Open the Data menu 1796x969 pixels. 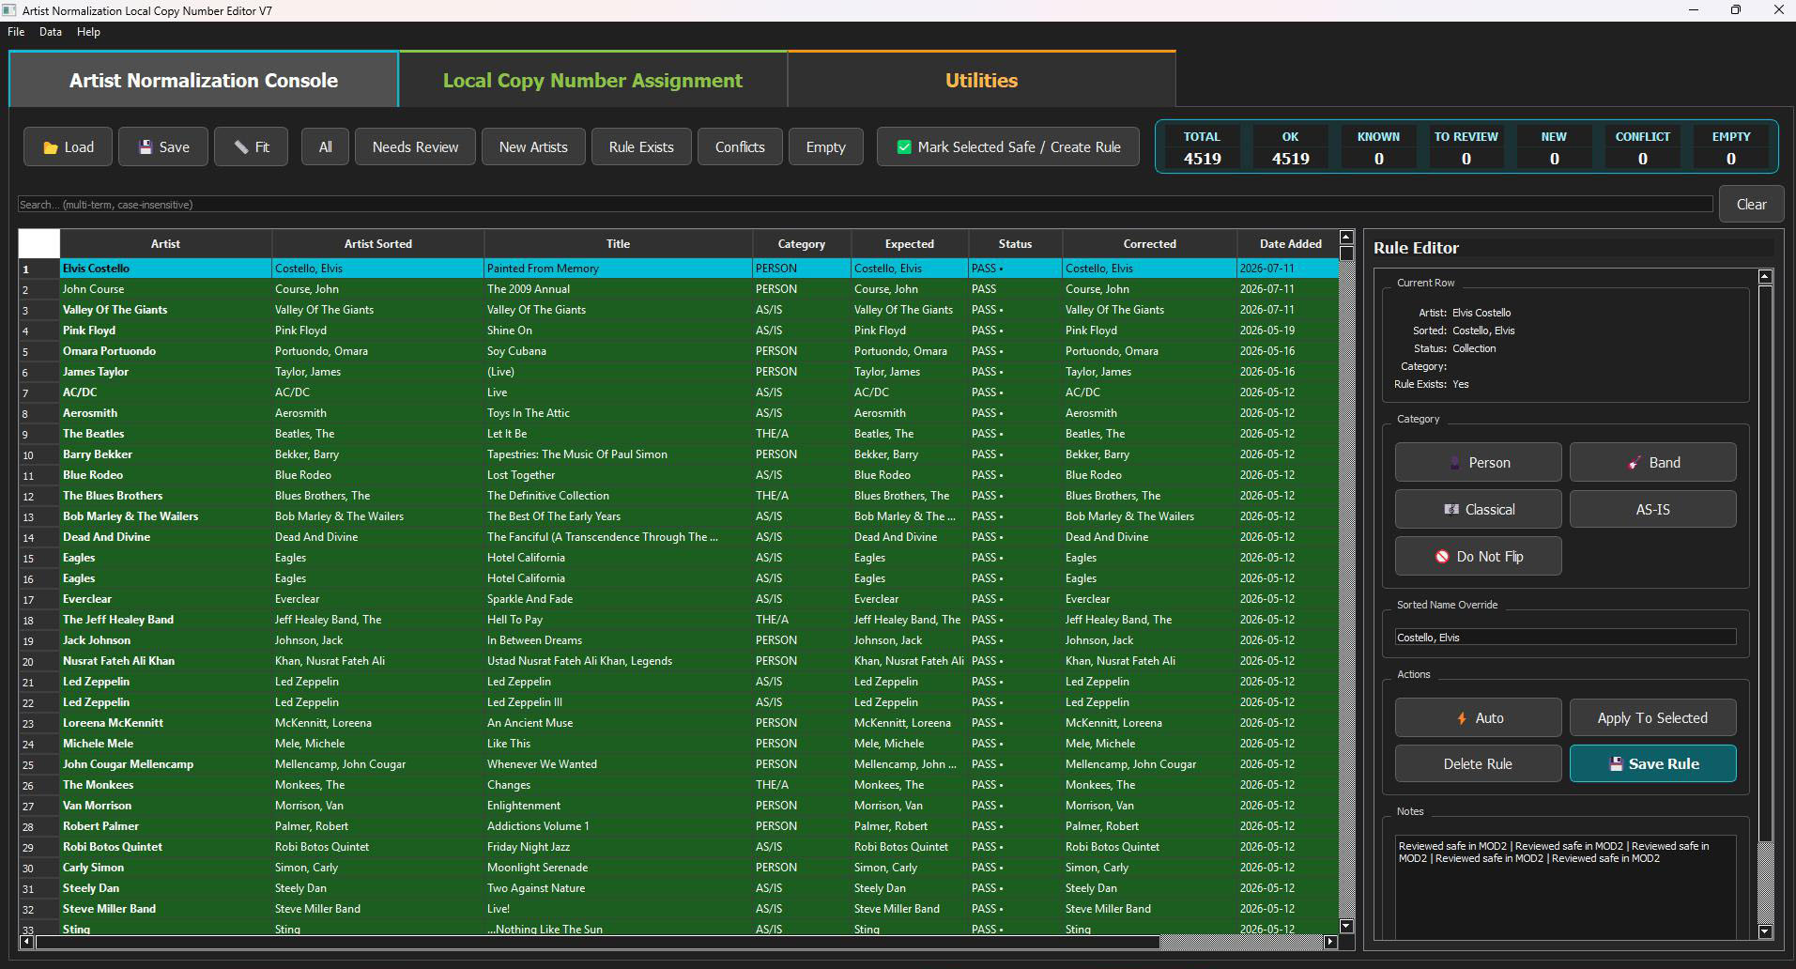pyautogui.click(x=51, y=32)
